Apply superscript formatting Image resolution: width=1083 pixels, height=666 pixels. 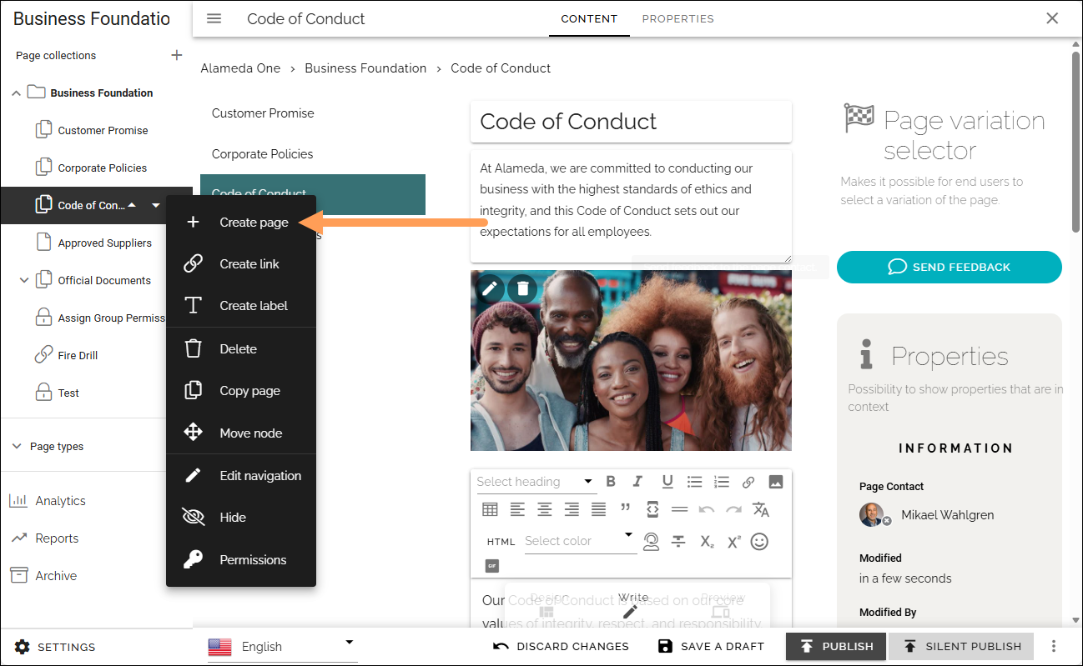pos(733,542)
